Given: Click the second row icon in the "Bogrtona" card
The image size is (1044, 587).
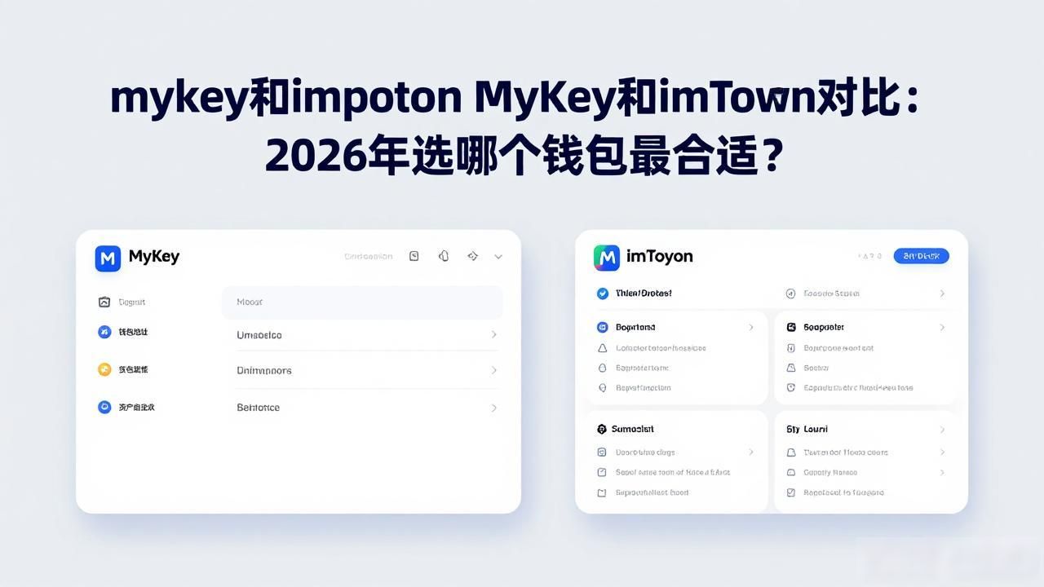Looking at the screenshot, I should click(x=603, y=368).
